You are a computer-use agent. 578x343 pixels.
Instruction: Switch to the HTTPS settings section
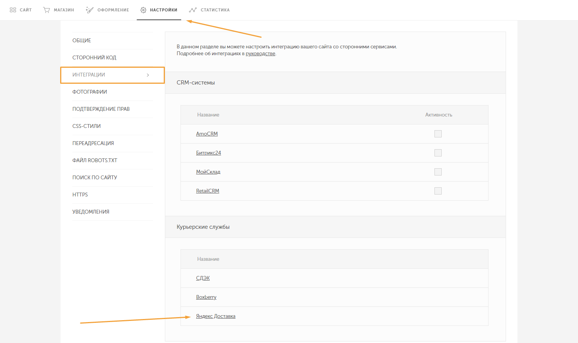(x=80, y=195)
